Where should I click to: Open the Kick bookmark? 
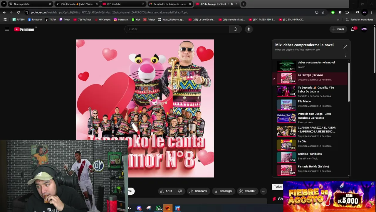[x=136, y=20]
